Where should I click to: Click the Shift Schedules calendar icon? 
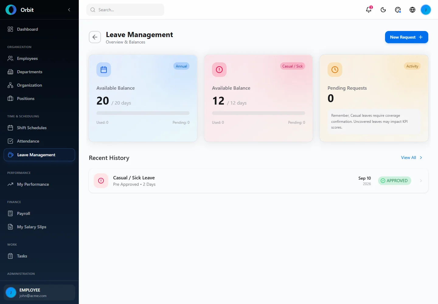(10, 128)
